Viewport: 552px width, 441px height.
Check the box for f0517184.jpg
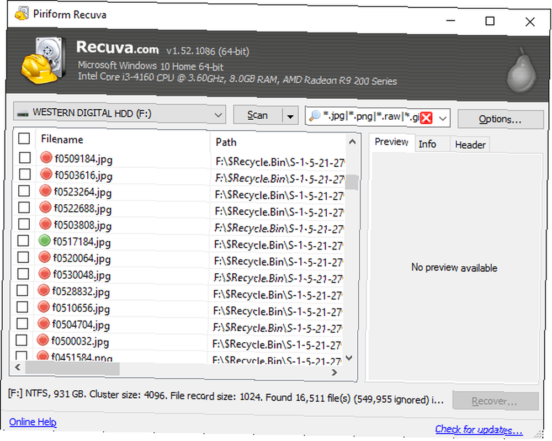[x=23, y=241]
